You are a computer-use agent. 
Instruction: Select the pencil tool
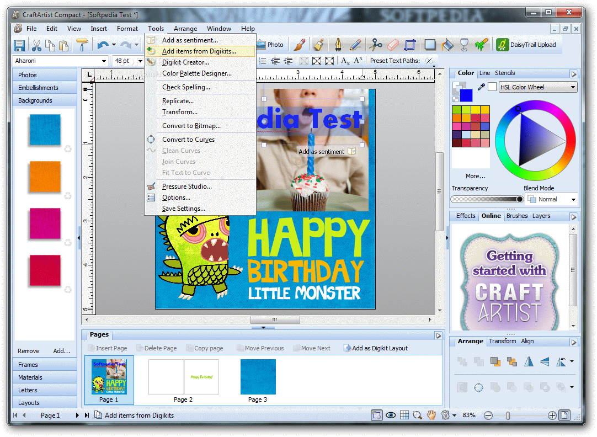pyautogui.click(x=356, y=45)
